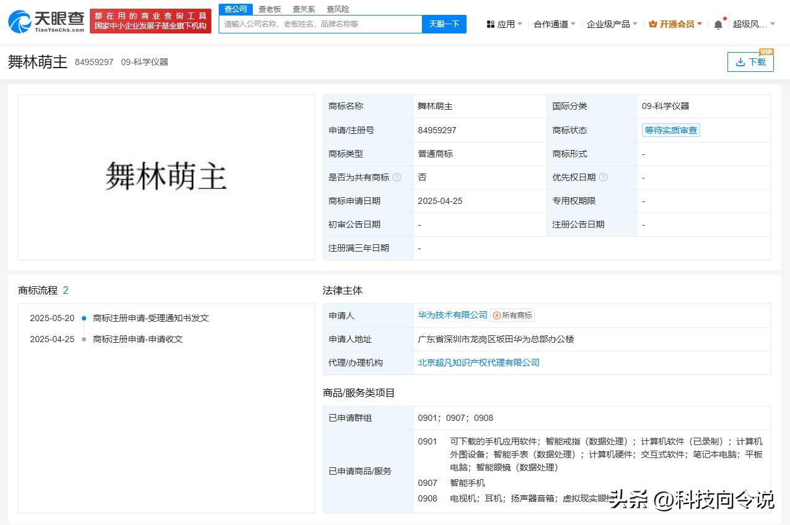Click the 天眼一下 search button
Viewport: 790px width, 525px height.
[444, 24]
